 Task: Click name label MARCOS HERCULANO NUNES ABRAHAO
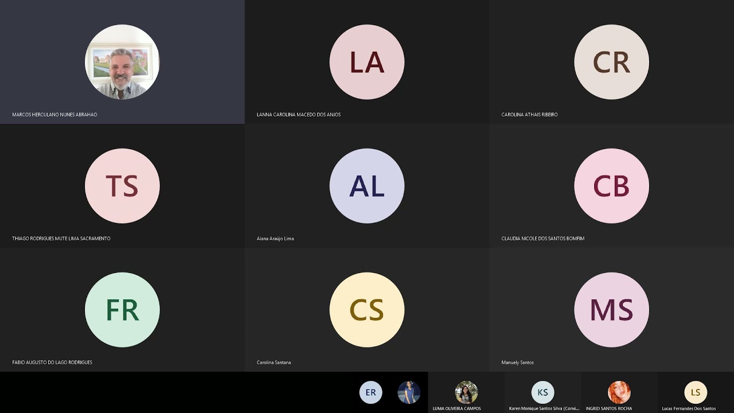click(54, 115)
